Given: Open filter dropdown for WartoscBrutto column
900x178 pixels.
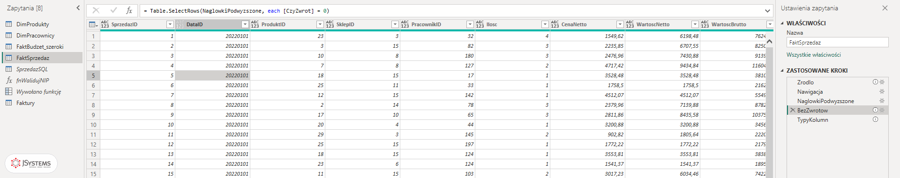Looking at the screenshot, I should pyautogui.click(x=769, y=24).
